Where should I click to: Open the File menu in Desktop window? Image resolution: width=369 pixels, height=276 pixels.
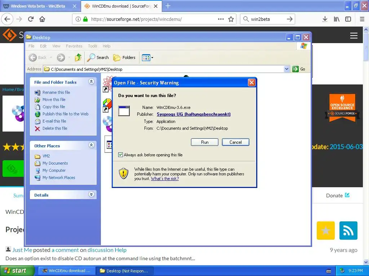tap(31, 46)
